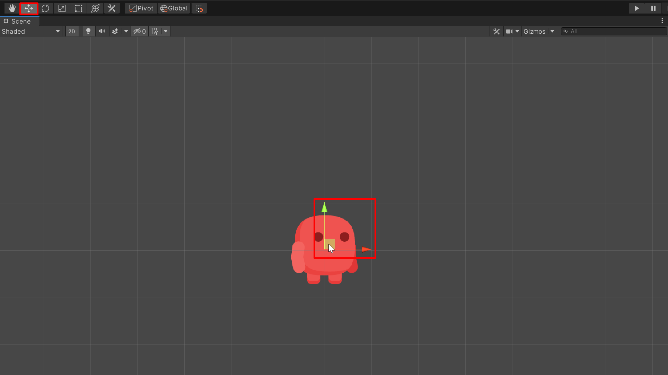
Task: Toggle 2D view mode
Action: coord(72,31)
